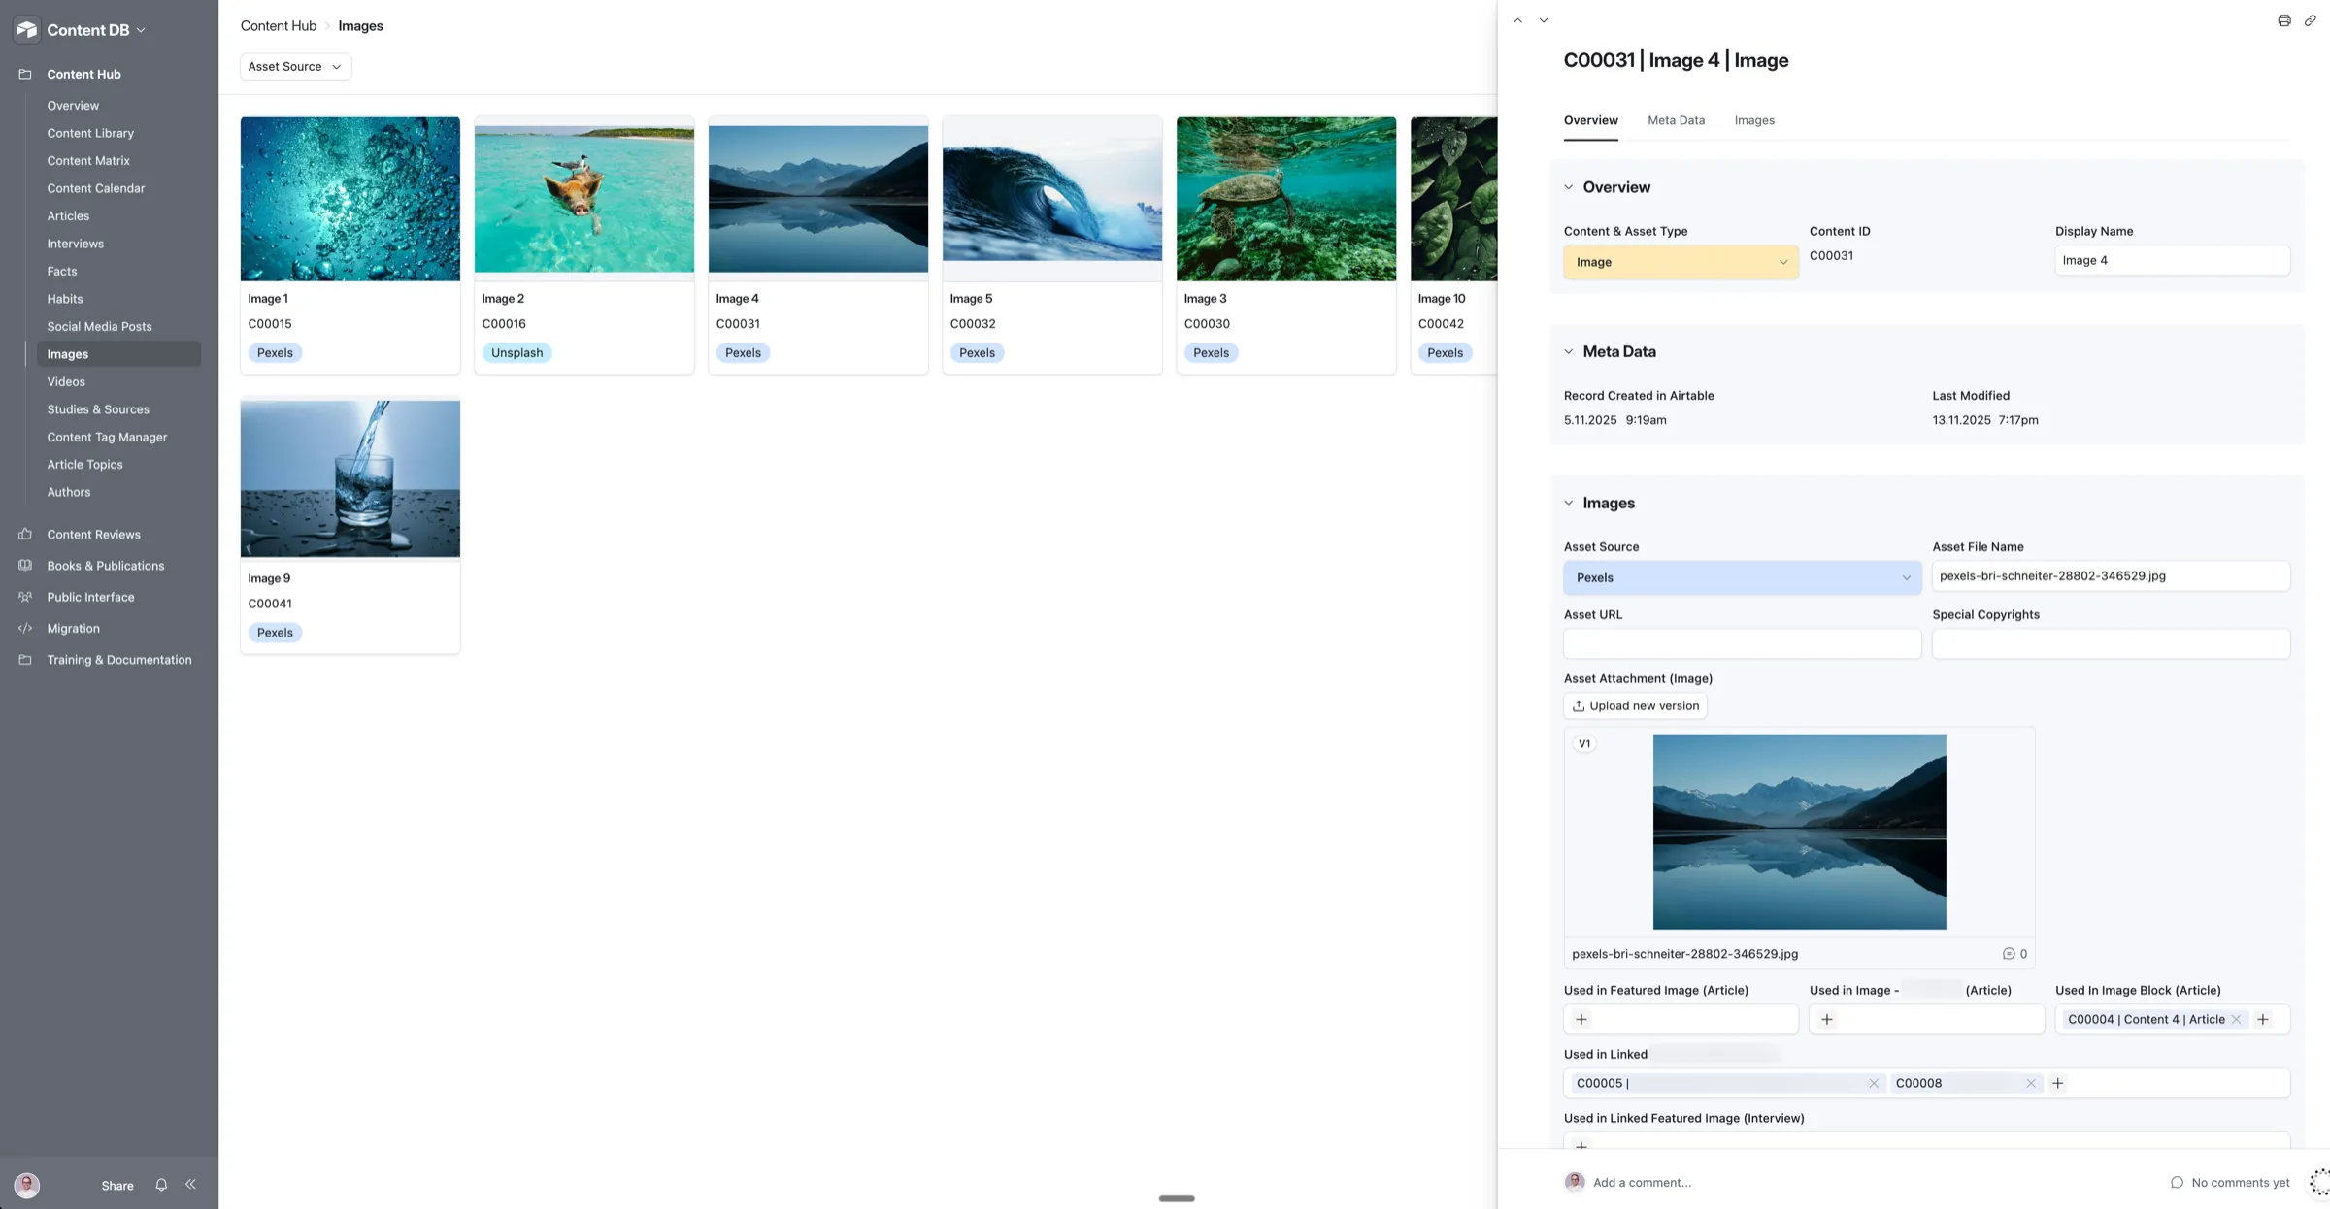Add another record to Used in Linked field
2330x1209 pixels.
2057,1083
